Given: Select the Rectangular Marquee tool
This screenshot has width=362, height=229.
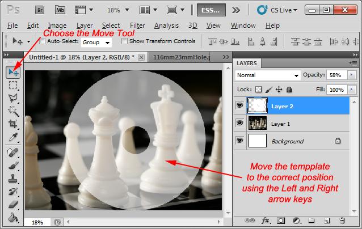Looking at the screenshot, I should pos(13,85).
